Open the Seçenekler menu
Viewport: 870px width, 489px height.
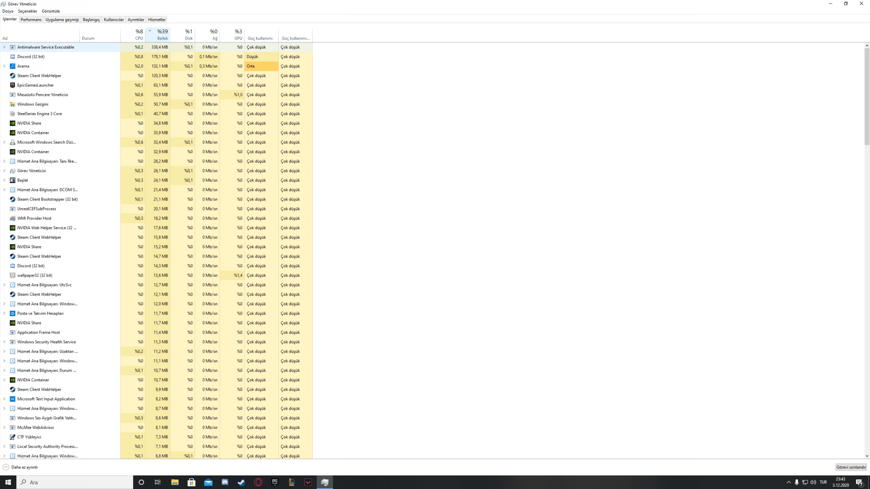click(x=28, y=11)
